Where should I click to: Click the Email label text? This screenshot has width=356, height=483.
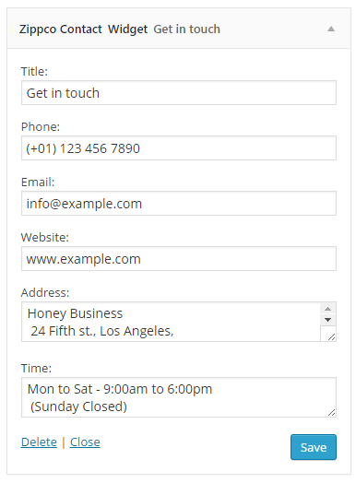click(x=38, y=183)
